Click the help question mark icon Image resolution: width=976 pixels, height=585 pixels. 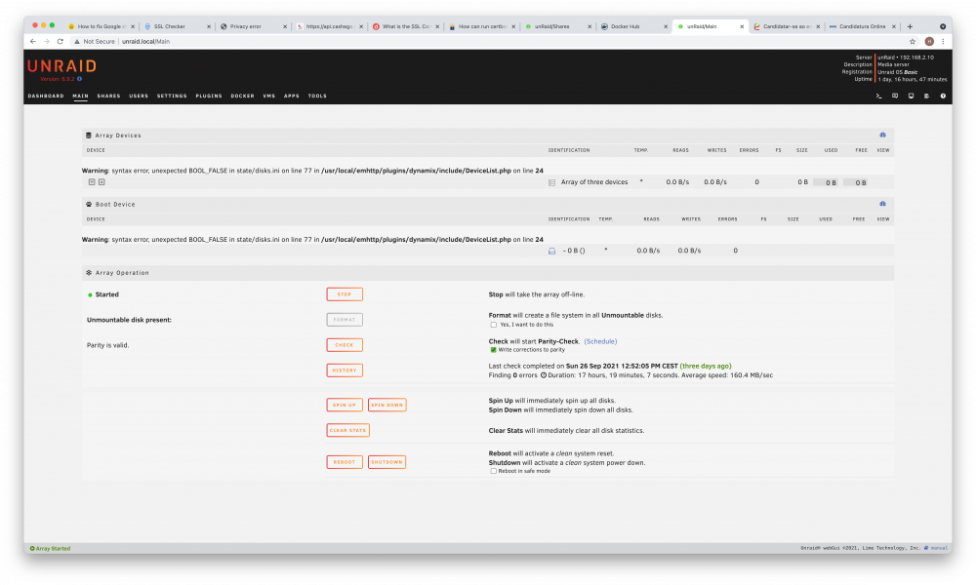tap(943, 96)
